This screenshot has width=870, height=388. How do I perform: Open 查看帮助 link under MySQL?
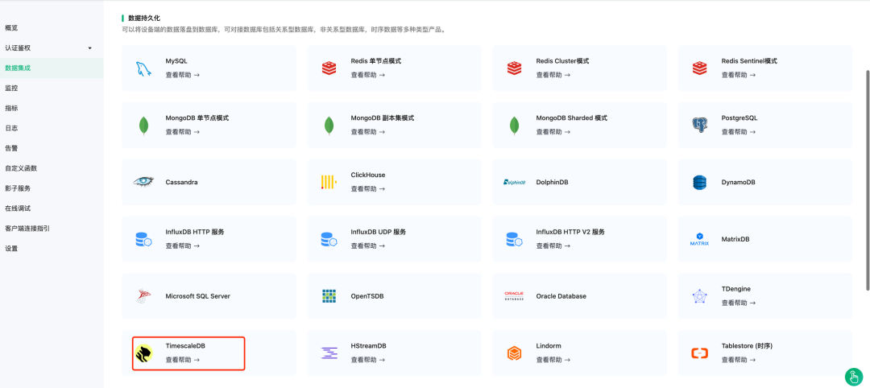coord(182,75)
